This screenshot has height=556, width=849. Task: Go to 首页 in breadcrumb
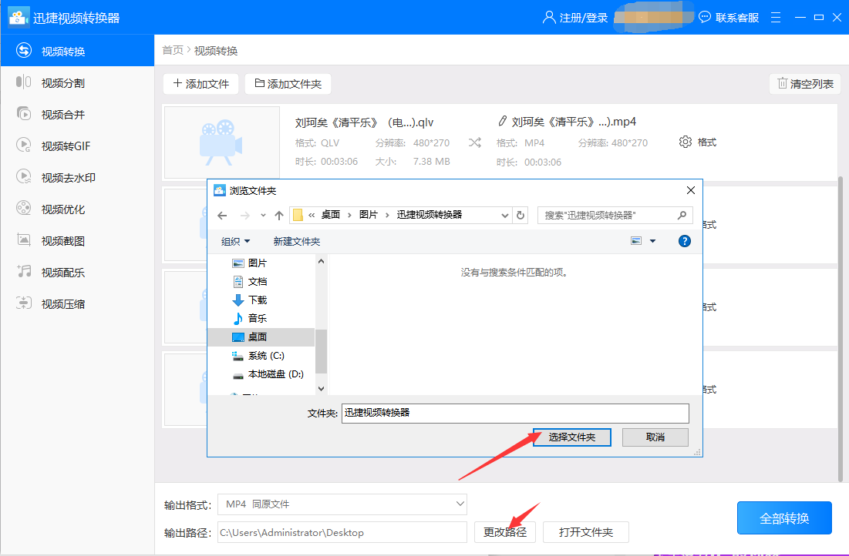click(x=173, y=50)
